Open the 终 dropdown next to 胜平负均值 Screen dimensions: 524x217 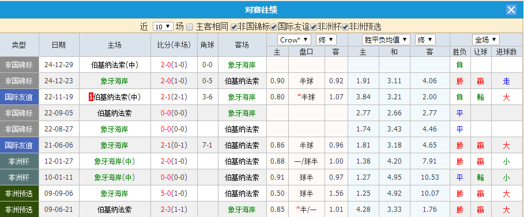pos(425,40)
